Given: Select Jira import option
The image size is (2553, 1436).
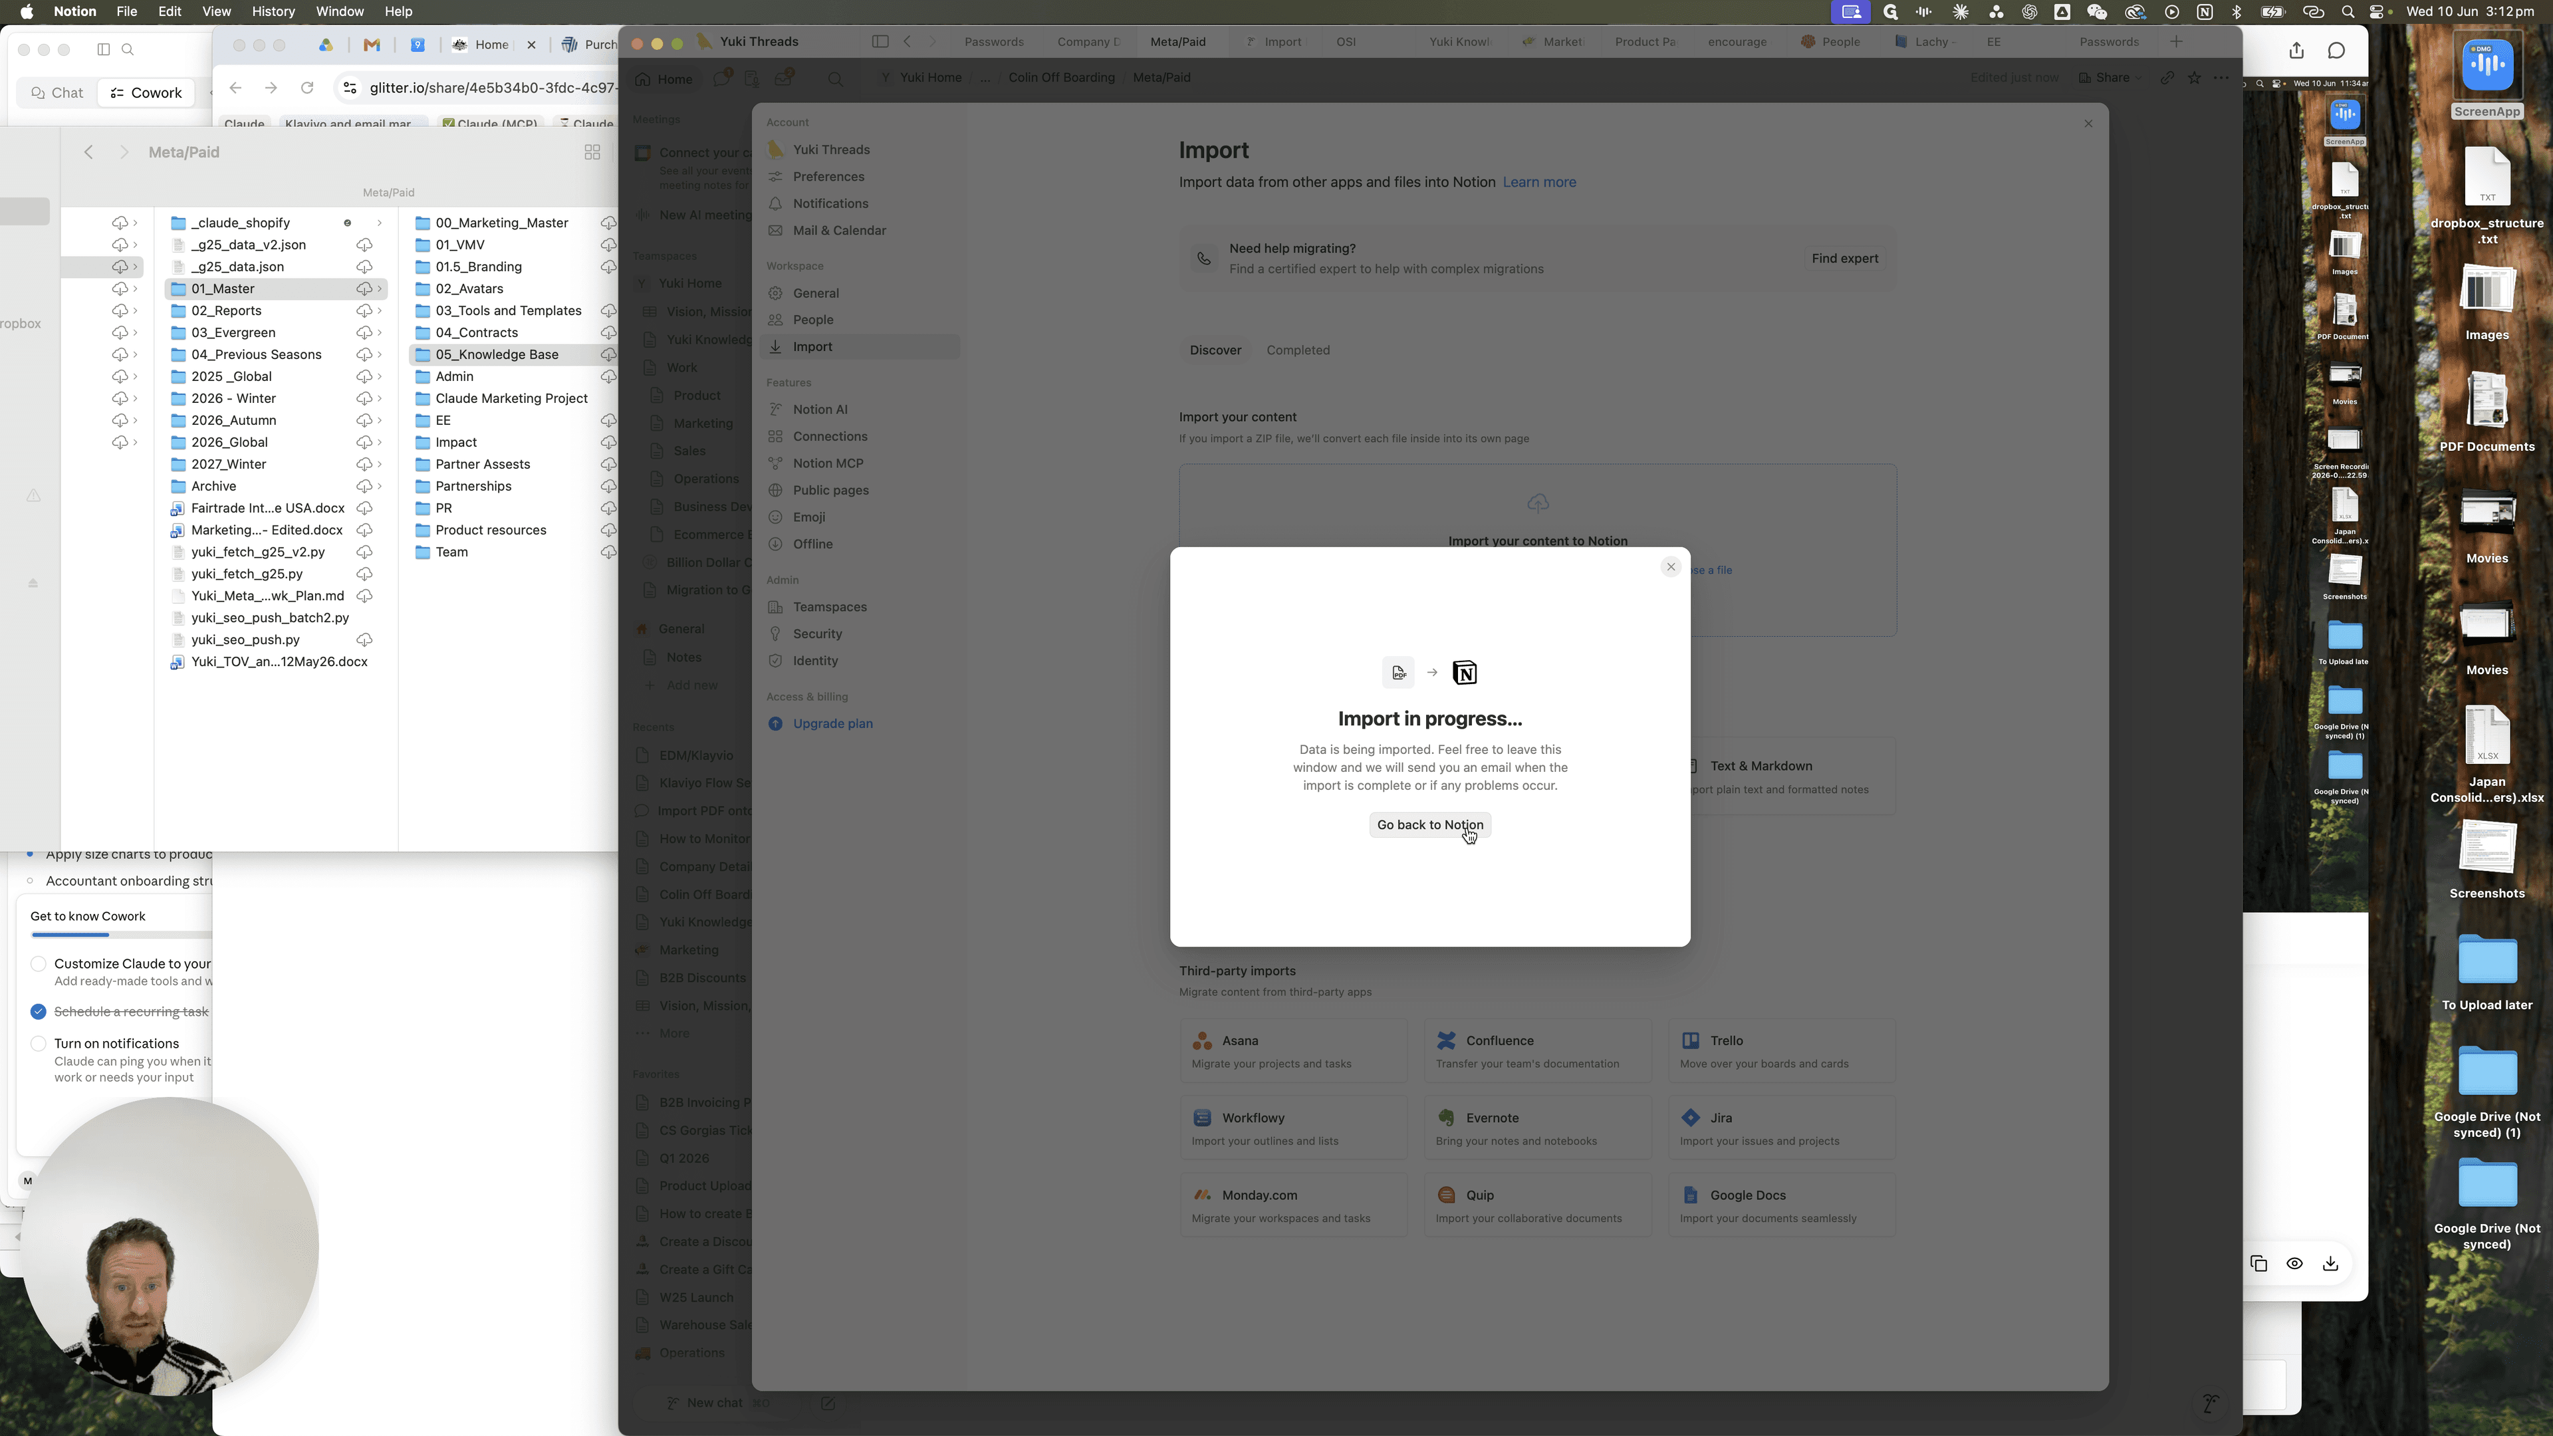Looking at the screenshot, I should point(1781,1128).
